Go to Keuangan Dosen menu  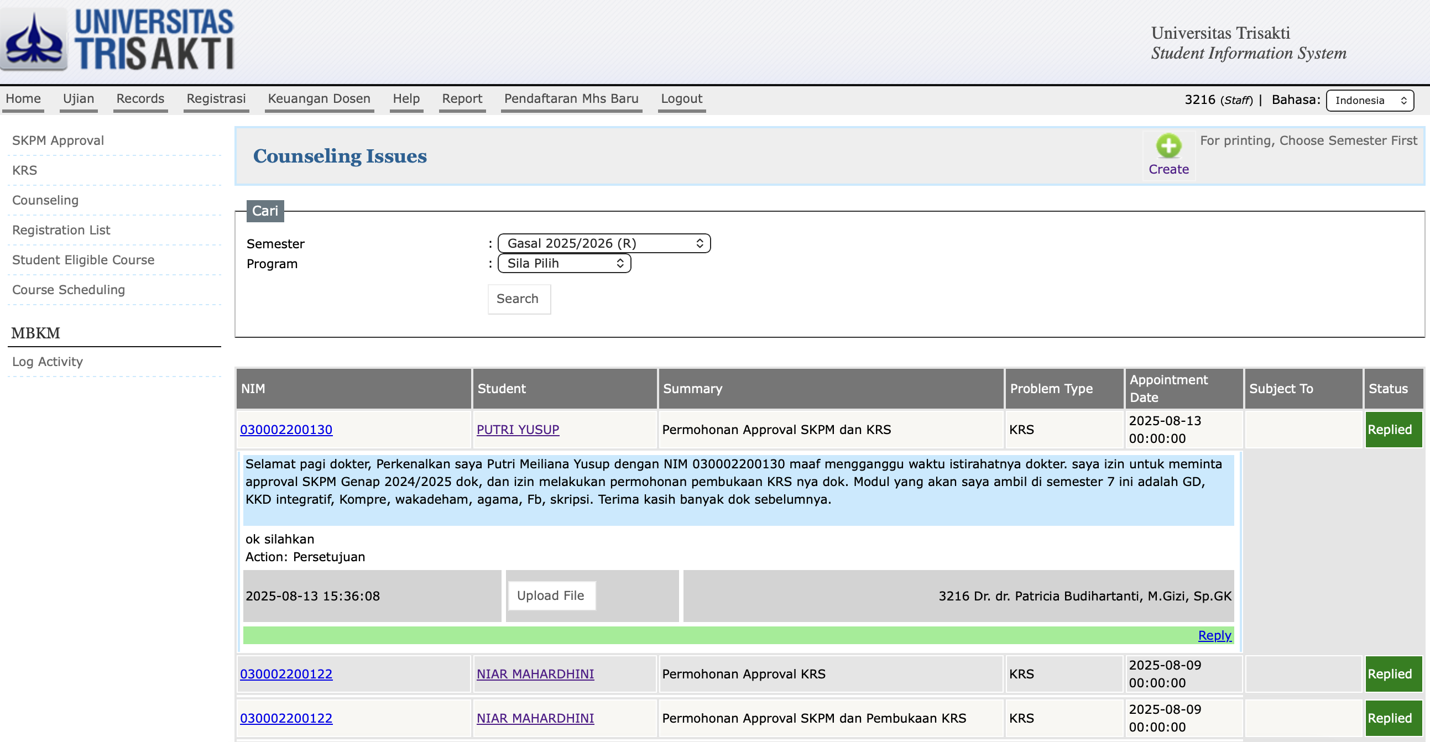(x=319, y=99)
